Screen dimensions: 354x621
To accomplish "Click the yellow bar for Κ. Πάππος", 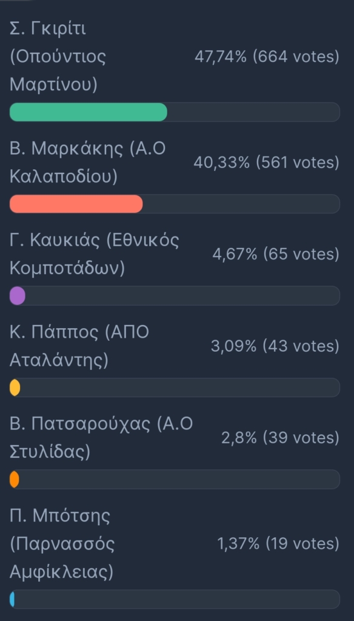I will click(15, 388).
